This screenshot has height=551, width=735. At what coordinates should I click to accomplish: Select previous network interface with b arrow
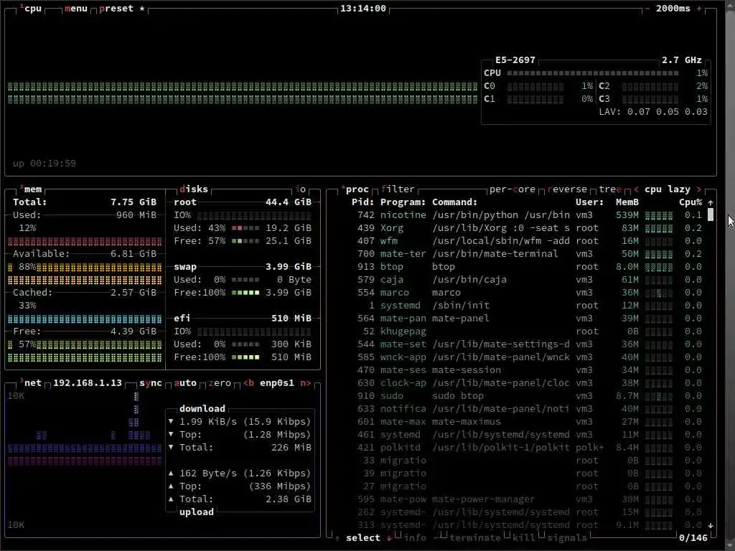pos(249,383)
